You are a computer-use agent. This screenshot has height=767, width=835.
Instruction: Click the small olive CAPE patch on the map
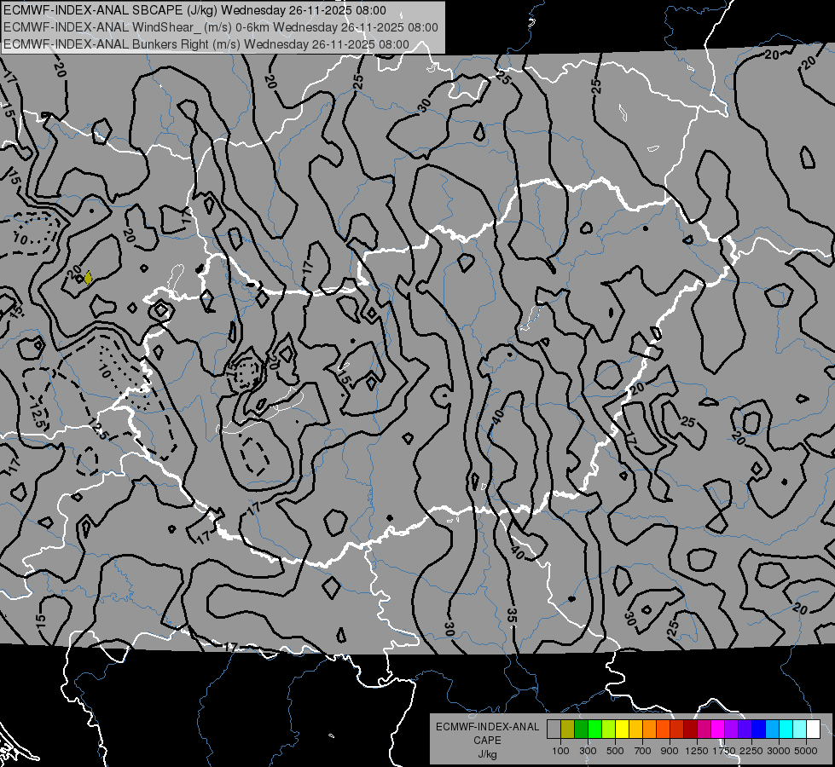click(88, 277)
